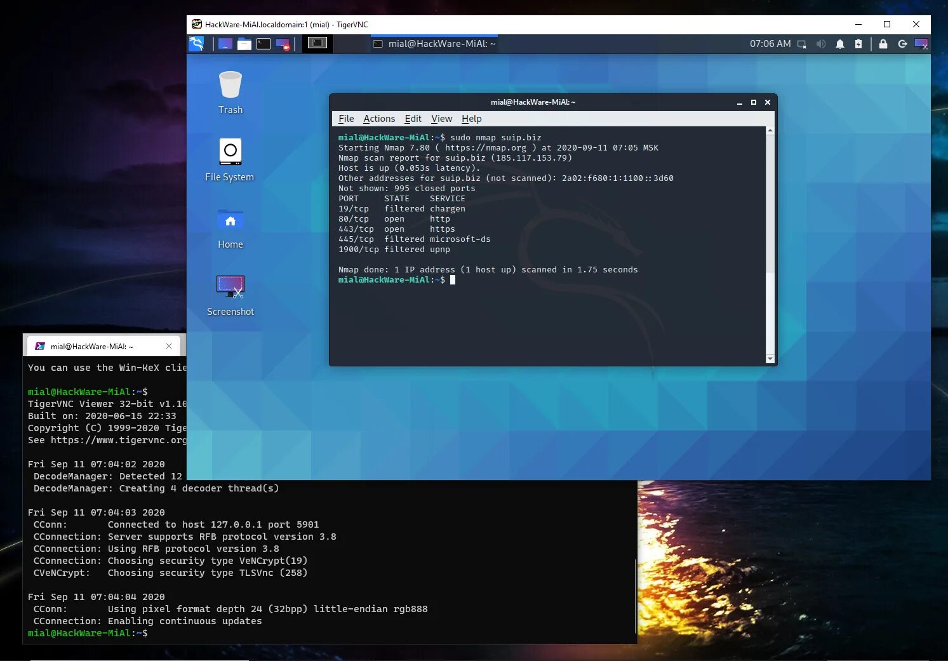The height and width of the screenshot is (661, 948).
Task: Click the log out icon in the tray
Action: (902, 44)
